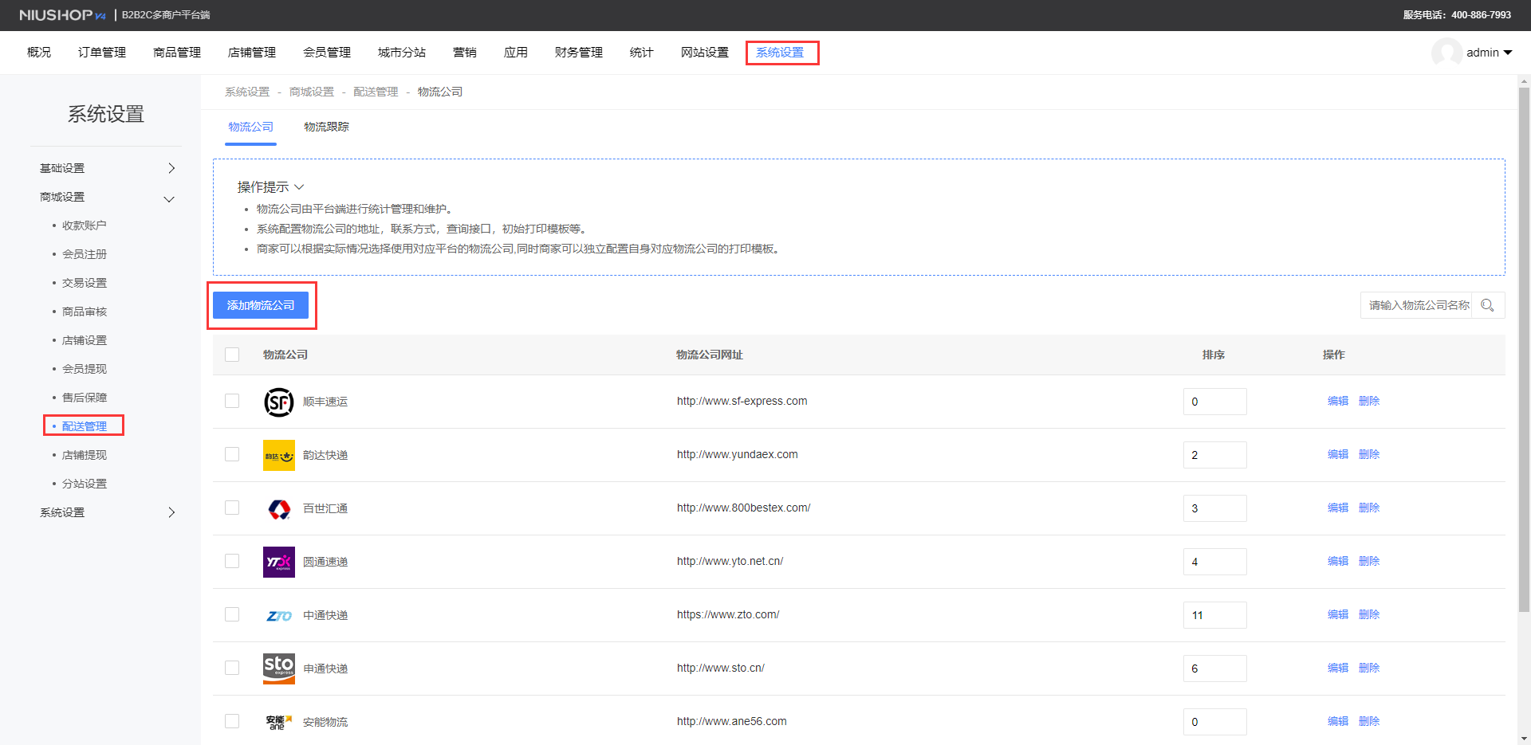This screenshot has height=745, width=1531.
Task: Open 配送管理 in the sidebar
Action: [85, 426]
